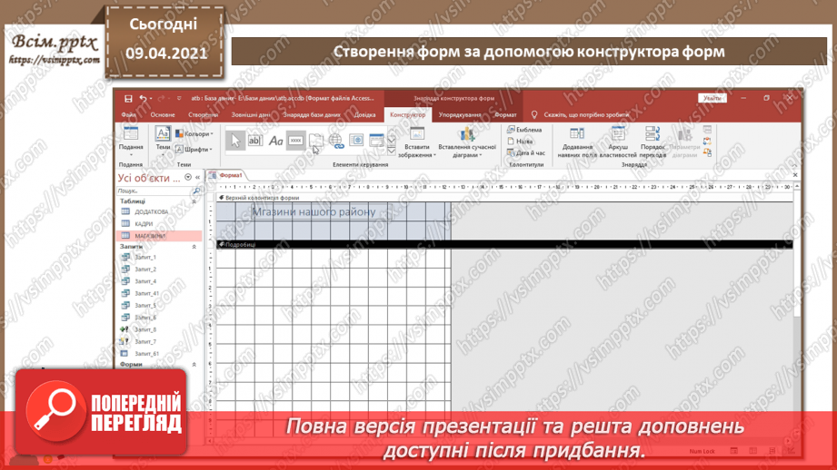Screen dimensions: 837x470
Task: Switch to the Упорядкування ribbon tab
Action: (x=460, y=115)
